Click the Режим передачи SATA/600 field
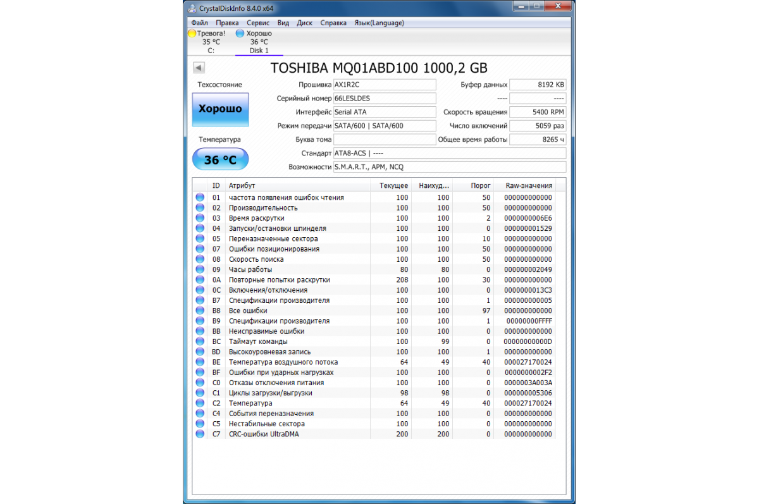759x504 pixels. pos(385,126)
